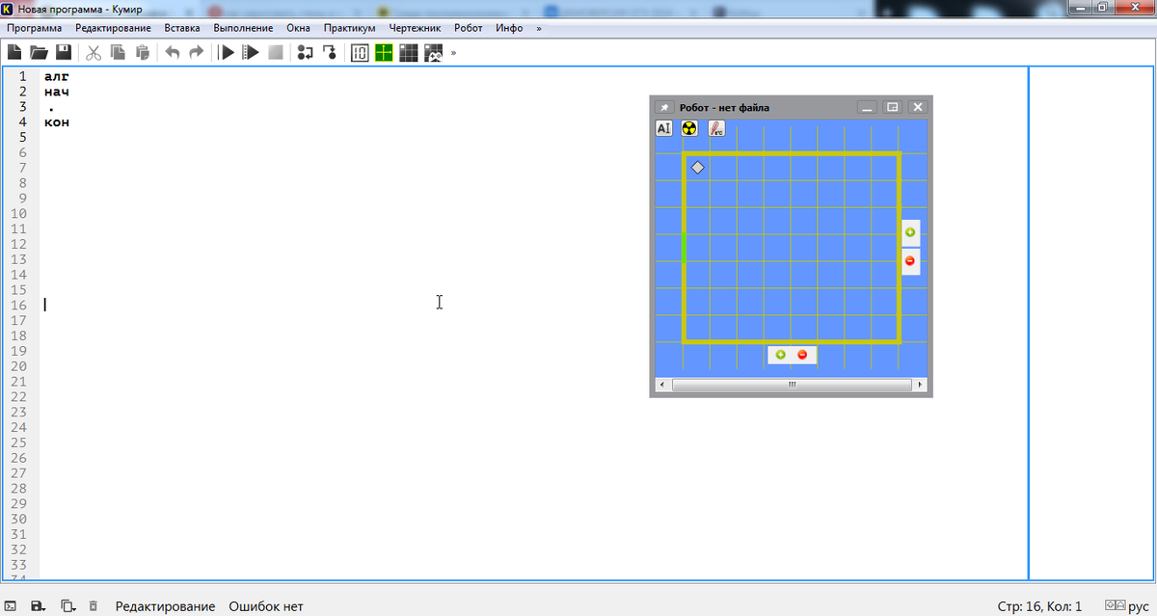
Task: Click the step over icon
Action: coord(306,52)
